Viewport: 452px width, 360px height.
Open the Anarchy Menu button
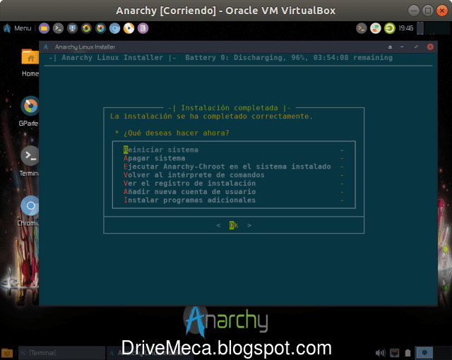[x=17, y=28]
